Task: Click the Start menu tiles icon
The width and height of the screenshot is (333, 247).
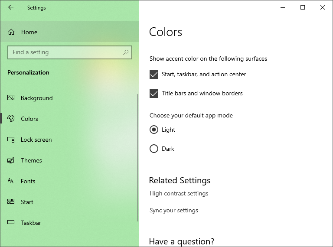Action: [x=11, y=202]
